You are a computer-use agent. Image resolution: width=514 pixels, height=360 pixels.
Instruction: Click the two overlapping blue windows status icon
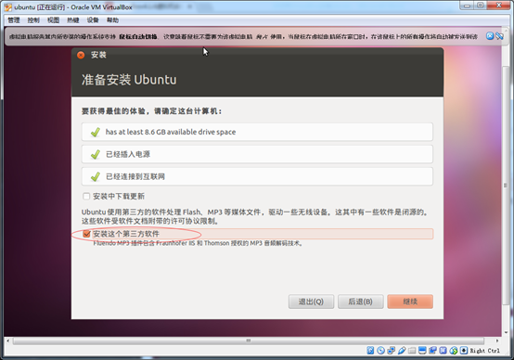tap(432, 351)
